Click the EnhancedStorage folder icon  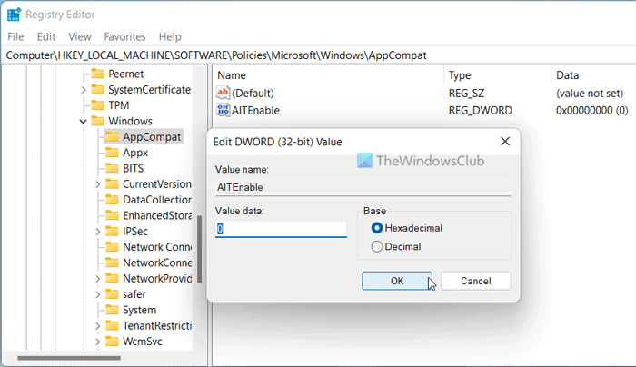click(x=113, y=215)
